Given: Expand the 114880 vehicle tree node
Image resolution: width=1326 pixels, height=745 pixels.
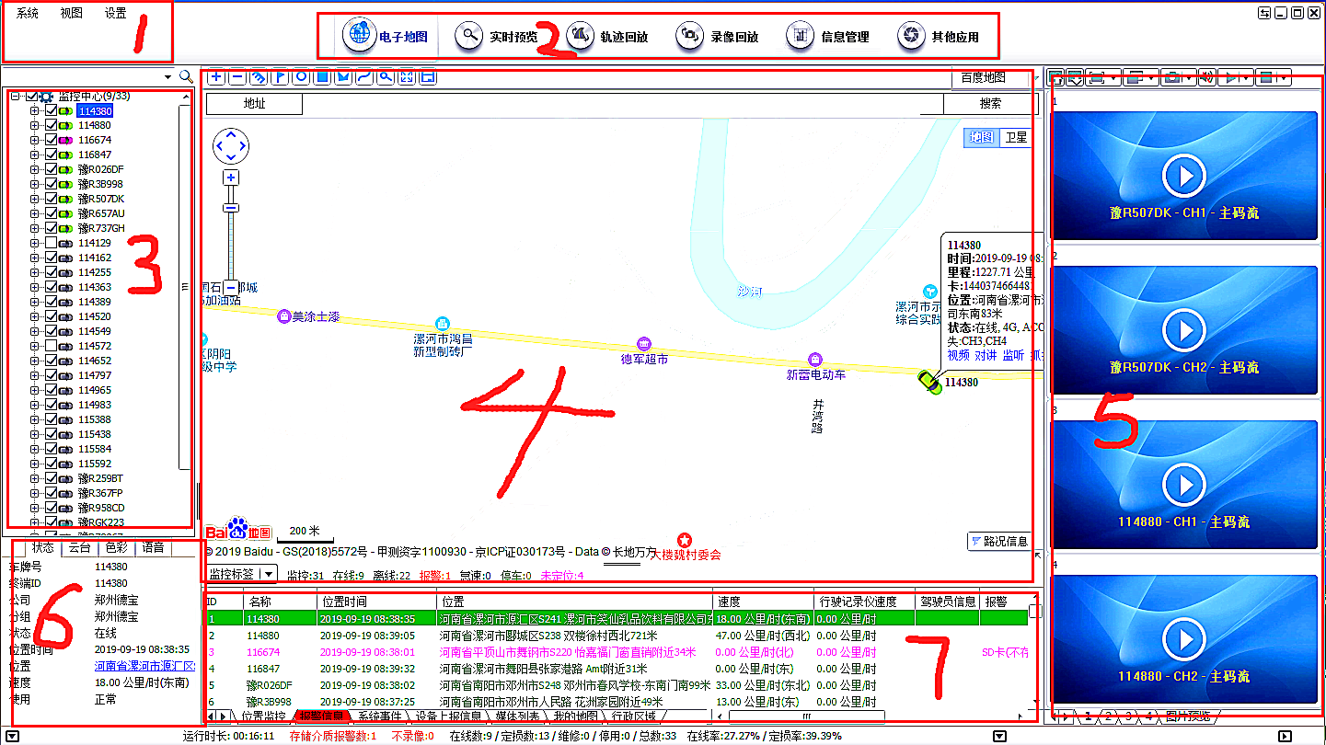Looking at the screenshot, I should coord(35,125).
